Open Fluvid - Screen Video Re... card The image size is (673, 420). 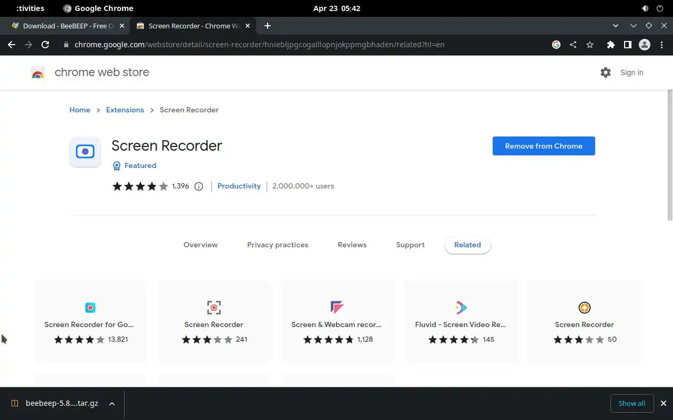[461, 321]
